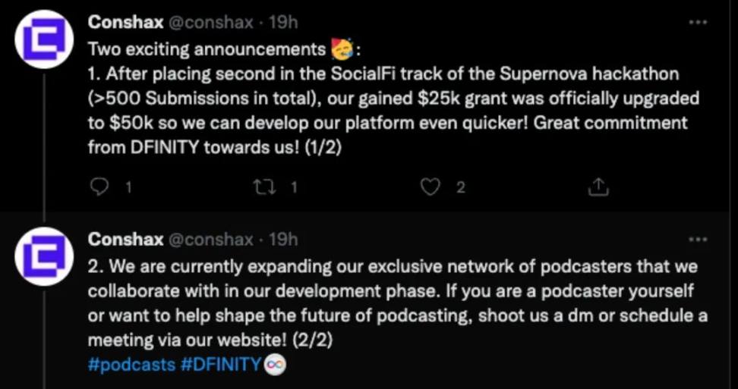Open the #DFINITY hashtag
This screenshot has width=738, height=389.
[222, 364]
